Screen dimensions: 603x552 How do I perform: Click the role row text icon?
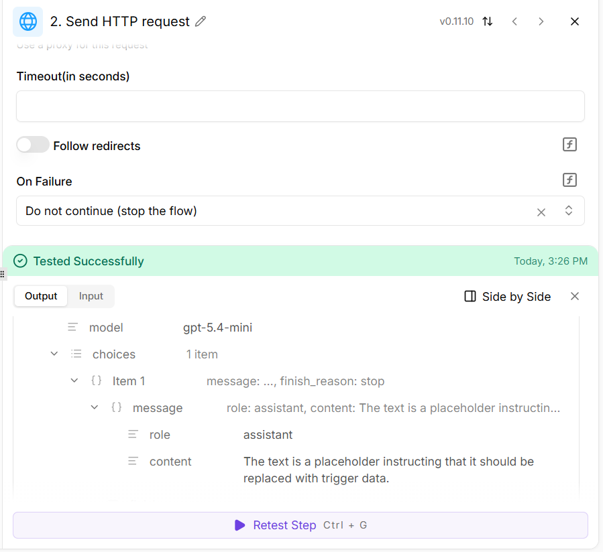(x=133, y=435)
